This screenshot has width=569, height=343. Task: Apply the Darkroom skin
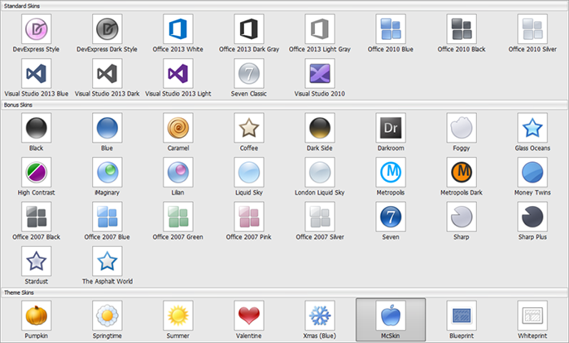pos(391,128)
